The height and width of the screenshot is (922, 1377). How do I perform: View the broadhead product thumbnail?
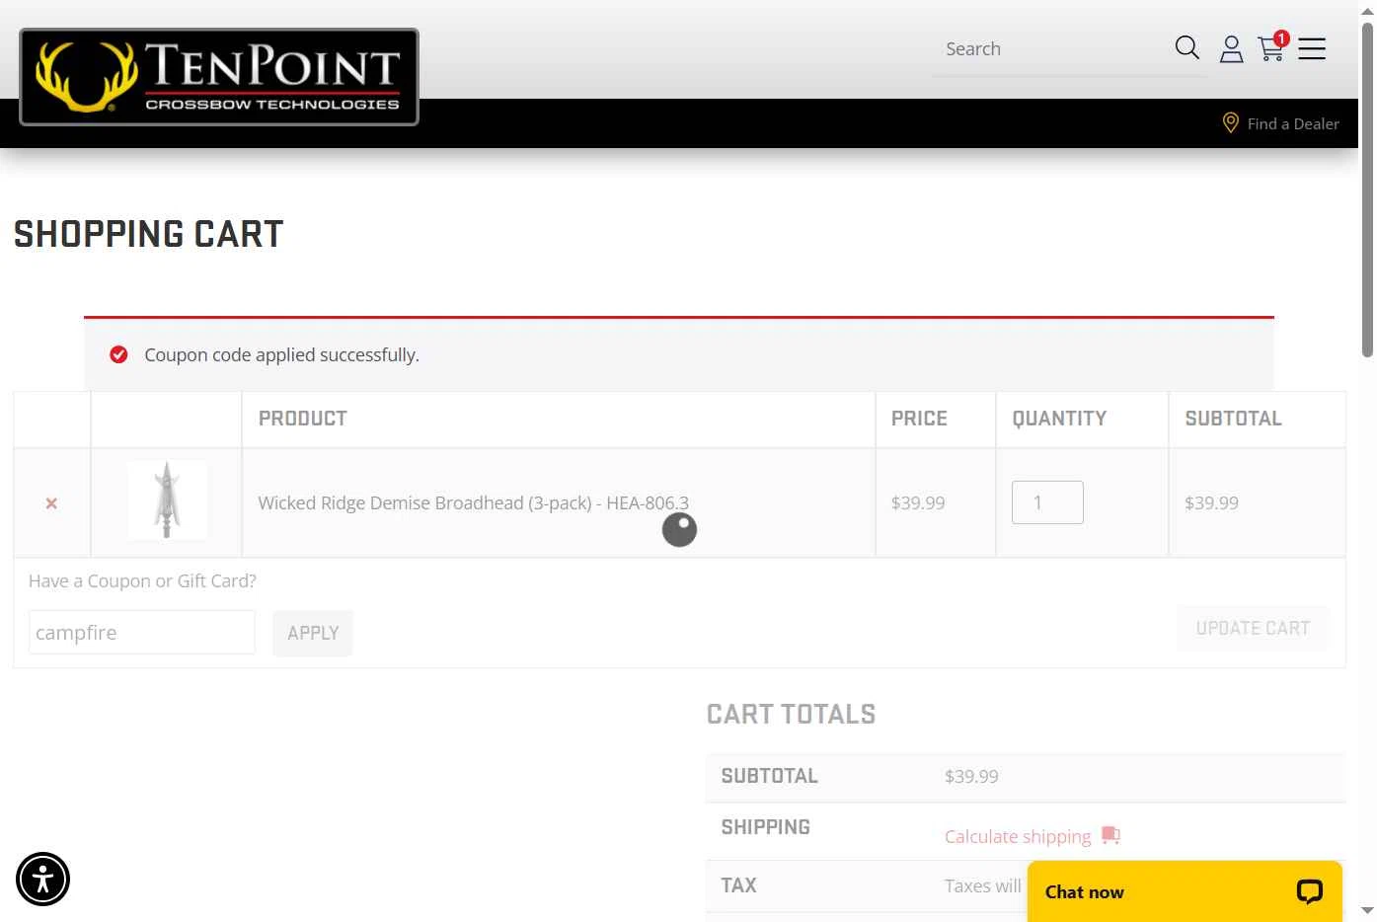pos(167,499)
